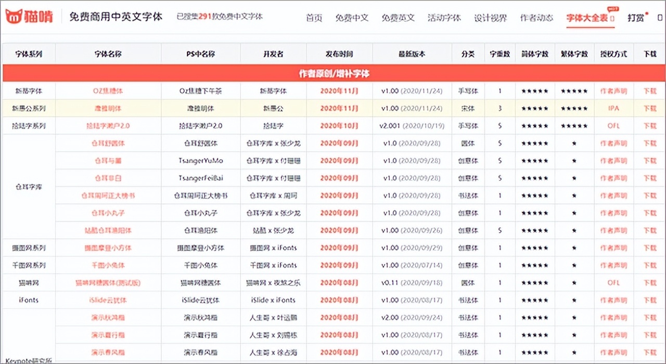
Task: Click the v2.001 (2020/10/19) version cell
Action: pyautogui.click(x=412, y=126)
